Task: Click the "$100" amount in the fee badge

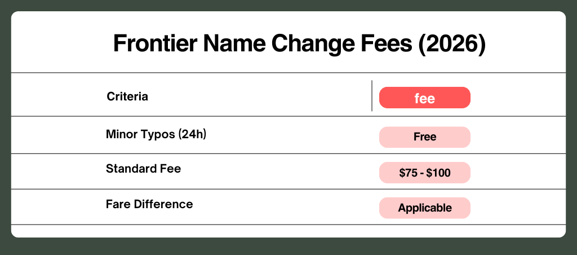Action: point(438,173)
